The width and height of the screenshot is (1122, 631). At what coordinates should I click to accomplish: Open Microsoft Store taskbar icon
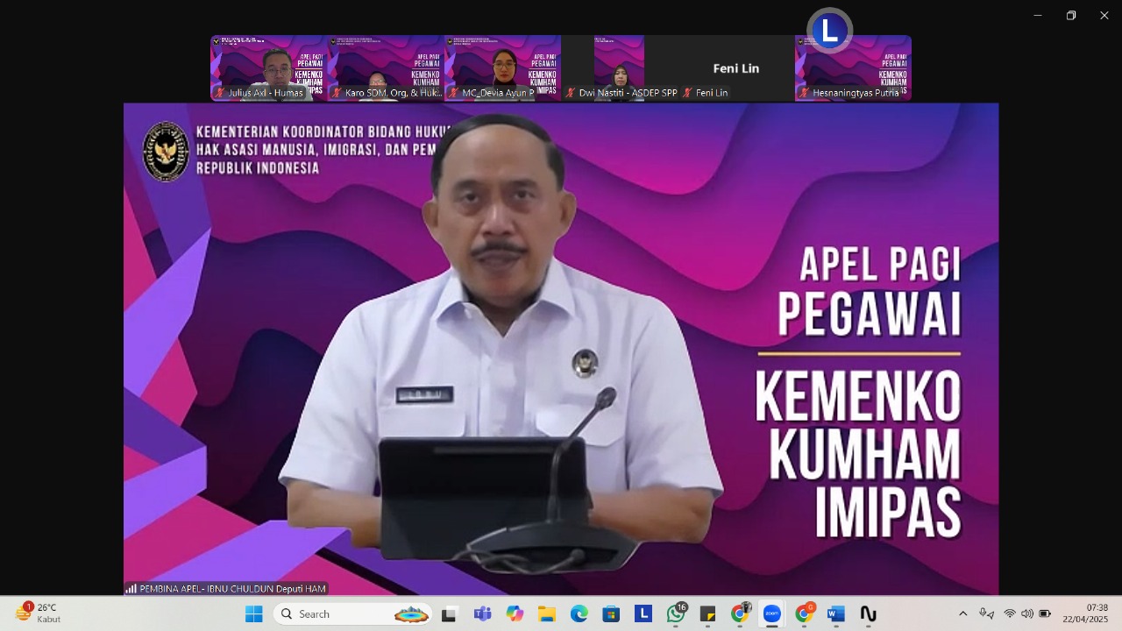coord(611,613)
